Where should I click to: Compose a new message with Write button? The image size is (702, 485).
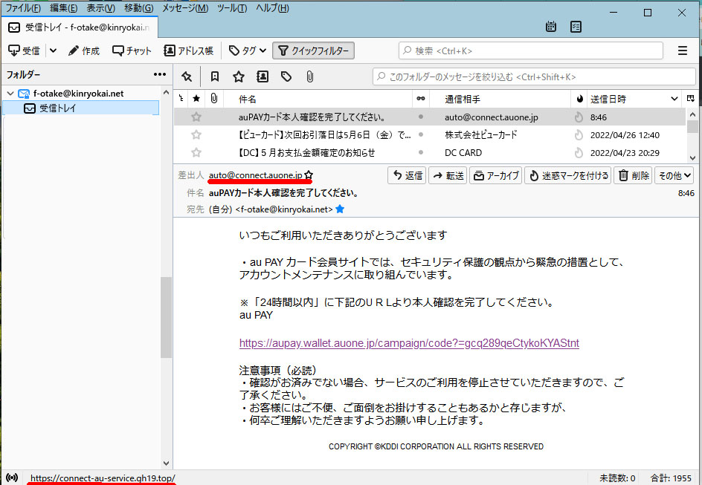pyautogui.click(x=84, y=51)
